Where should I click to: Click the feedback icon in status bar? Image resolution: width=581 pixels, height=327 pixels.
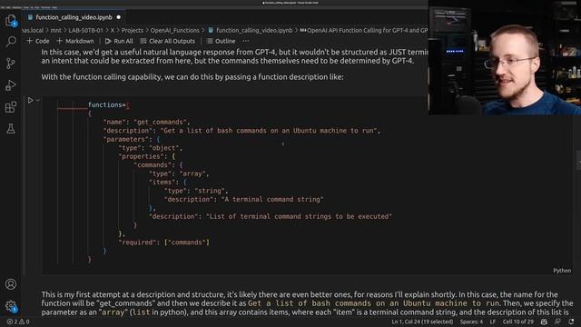(x=557, y=322)
